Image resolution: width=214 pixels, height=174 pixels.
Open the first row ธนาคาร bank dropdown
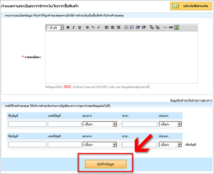click(x=100, y=124)
